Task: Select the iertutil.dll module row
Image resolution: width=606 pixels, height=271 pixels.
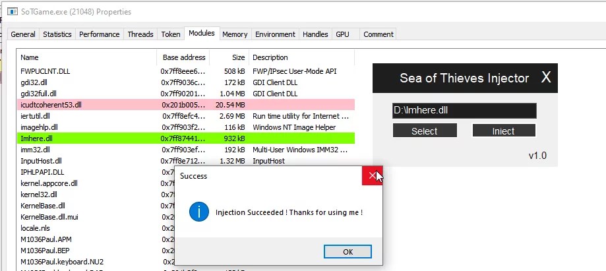Action: coord(186,116)
